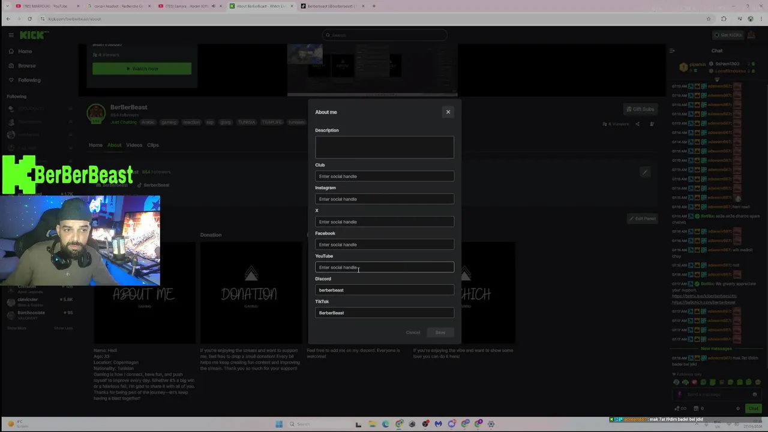
Task: Bookmark this page with star icon
Action: click(x=709, y=19)
